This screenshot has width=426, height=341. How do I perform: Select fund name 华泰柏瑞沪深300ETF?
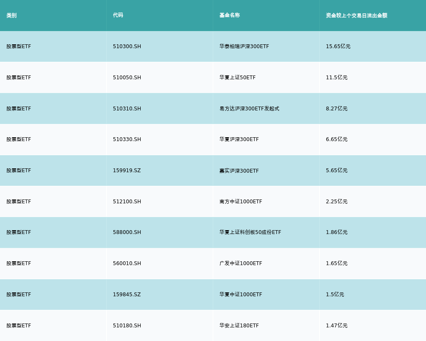tap(244, 46)
